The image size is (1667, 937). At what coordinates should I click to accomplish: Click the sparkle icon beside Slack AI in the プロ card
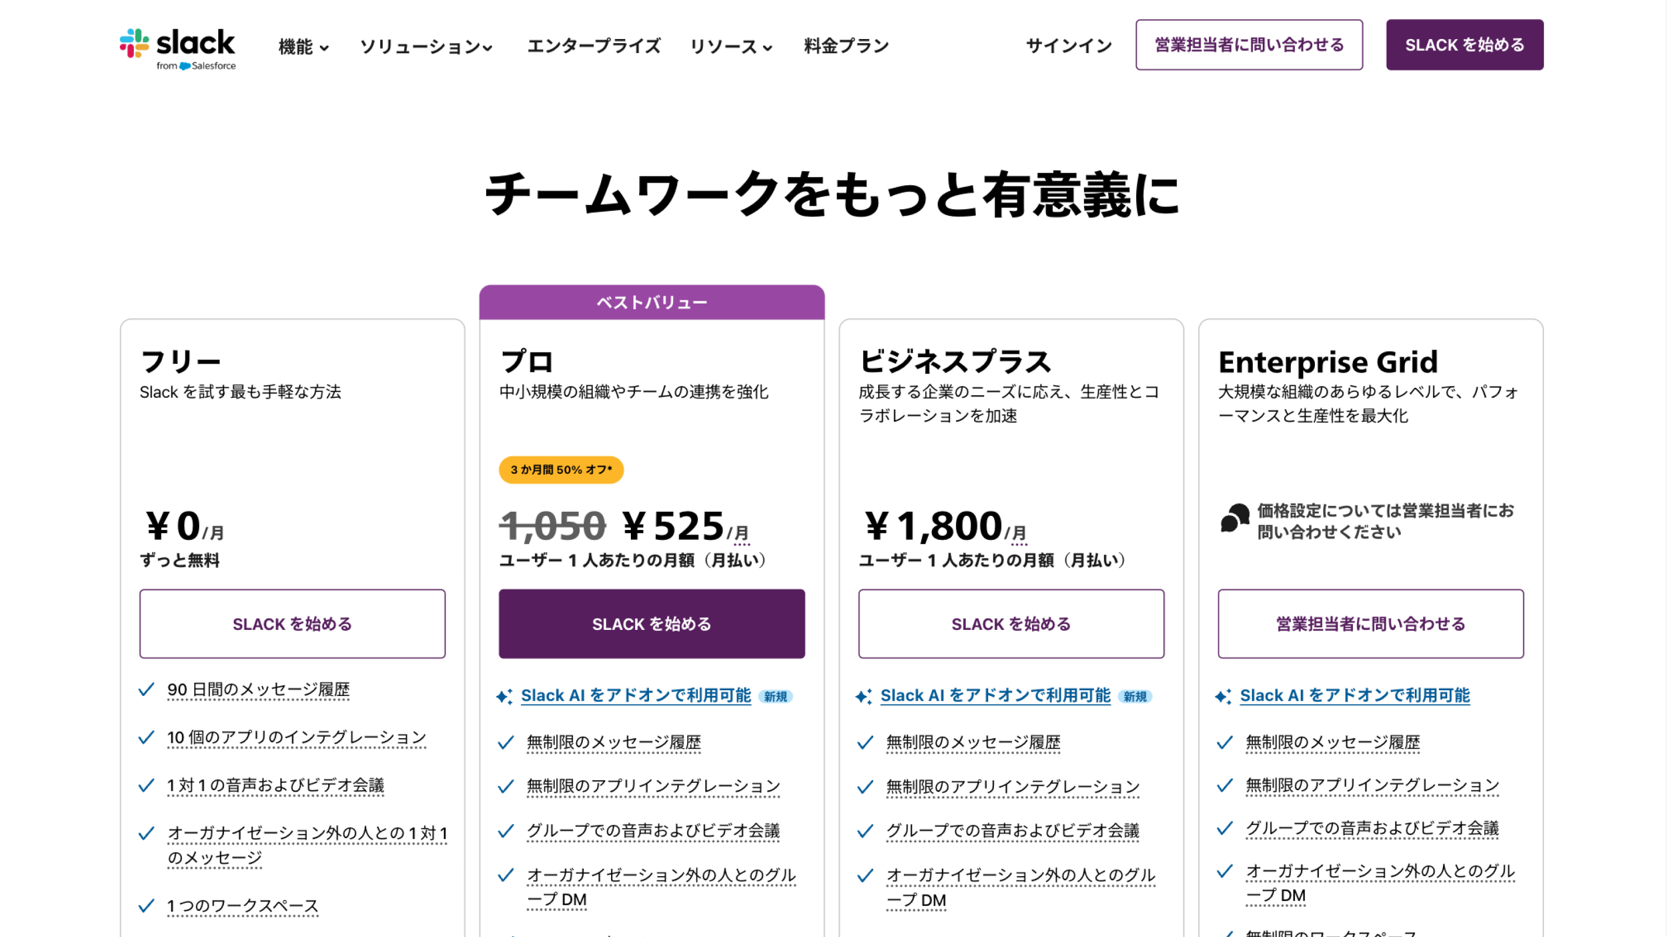click(x=504, y=697)
